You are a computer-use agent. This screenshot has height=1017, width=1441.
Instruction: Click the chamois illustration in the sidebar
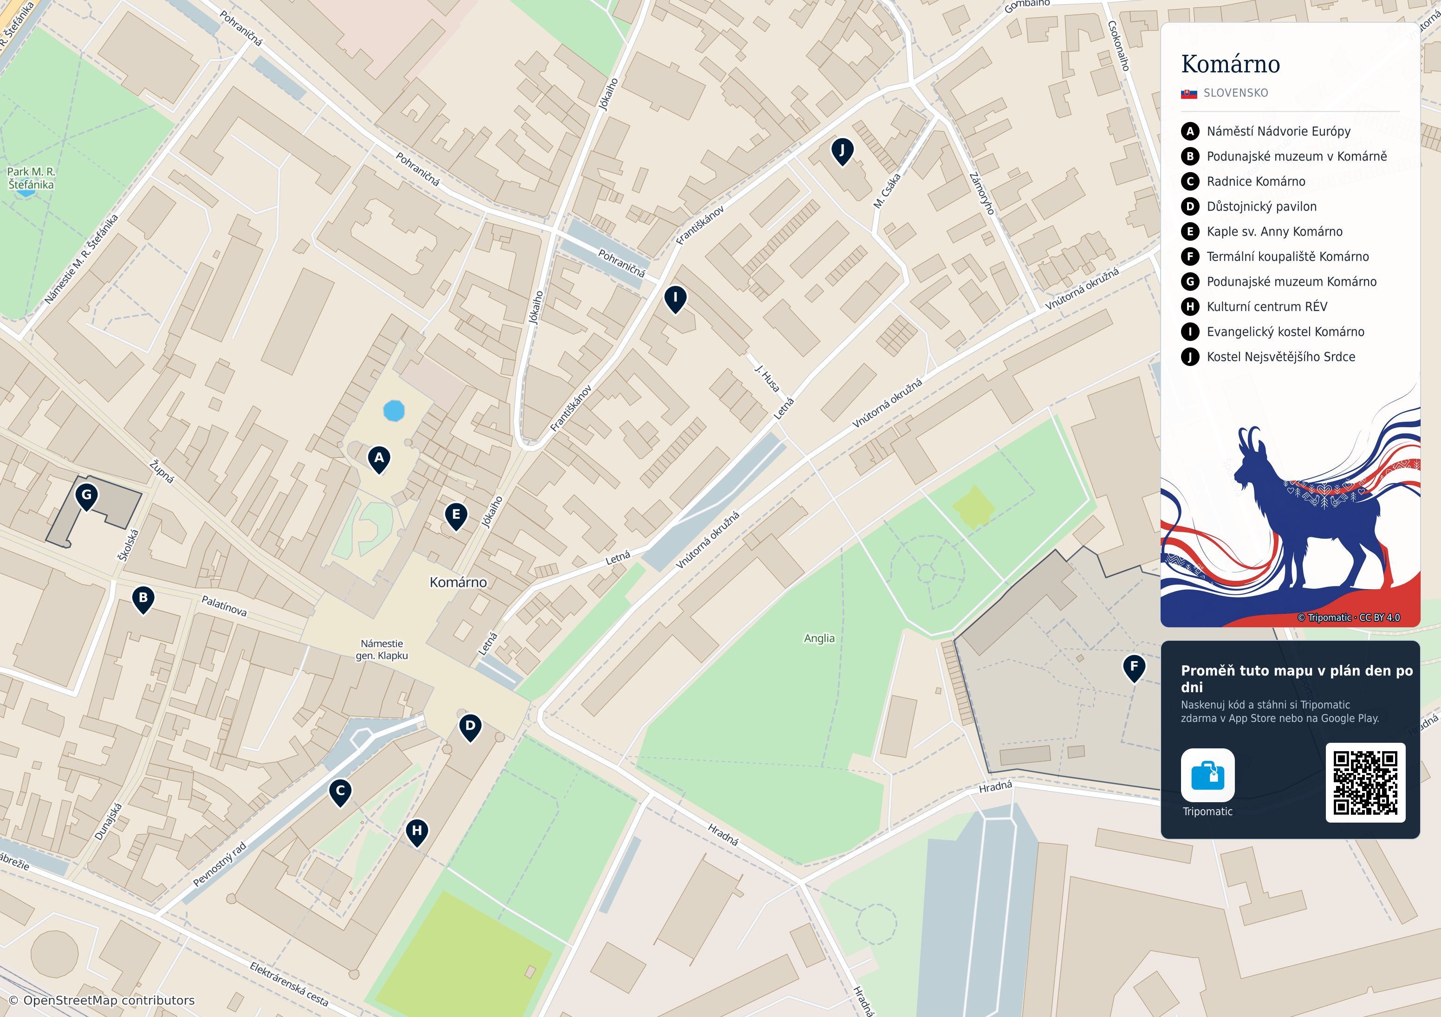1312,508
